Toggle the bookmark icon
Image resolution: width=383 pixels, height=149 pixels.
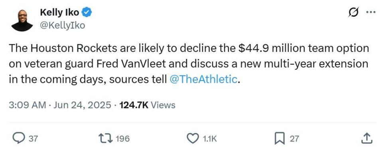[280, 139]
